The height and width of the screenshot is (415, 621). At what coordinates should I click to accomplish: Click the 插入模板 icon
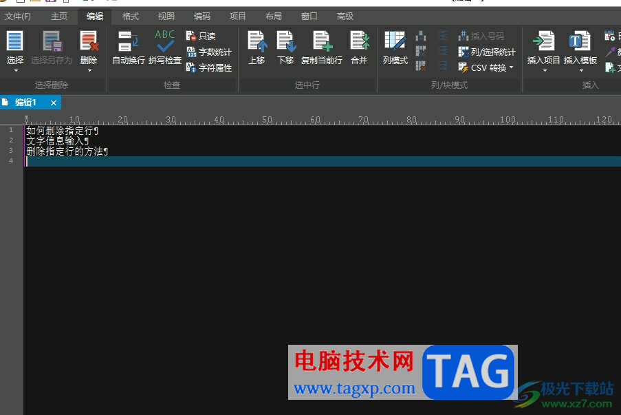[580, 41]
